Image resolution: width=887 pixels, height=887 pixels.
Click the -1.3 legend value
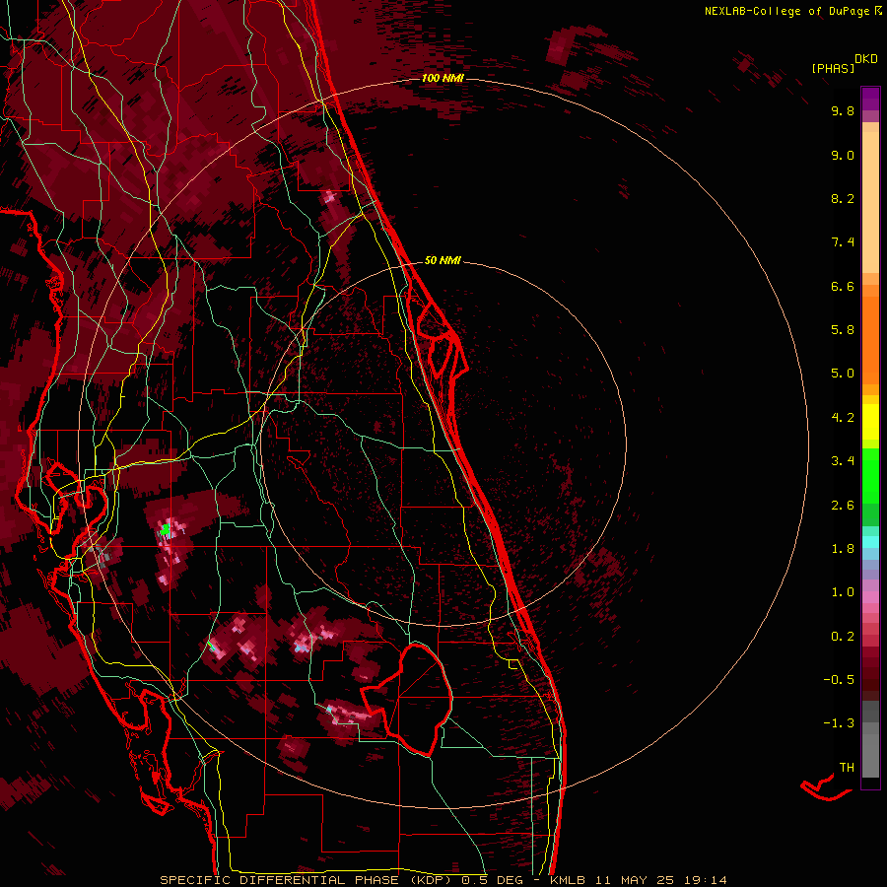(x=839, y=723)
